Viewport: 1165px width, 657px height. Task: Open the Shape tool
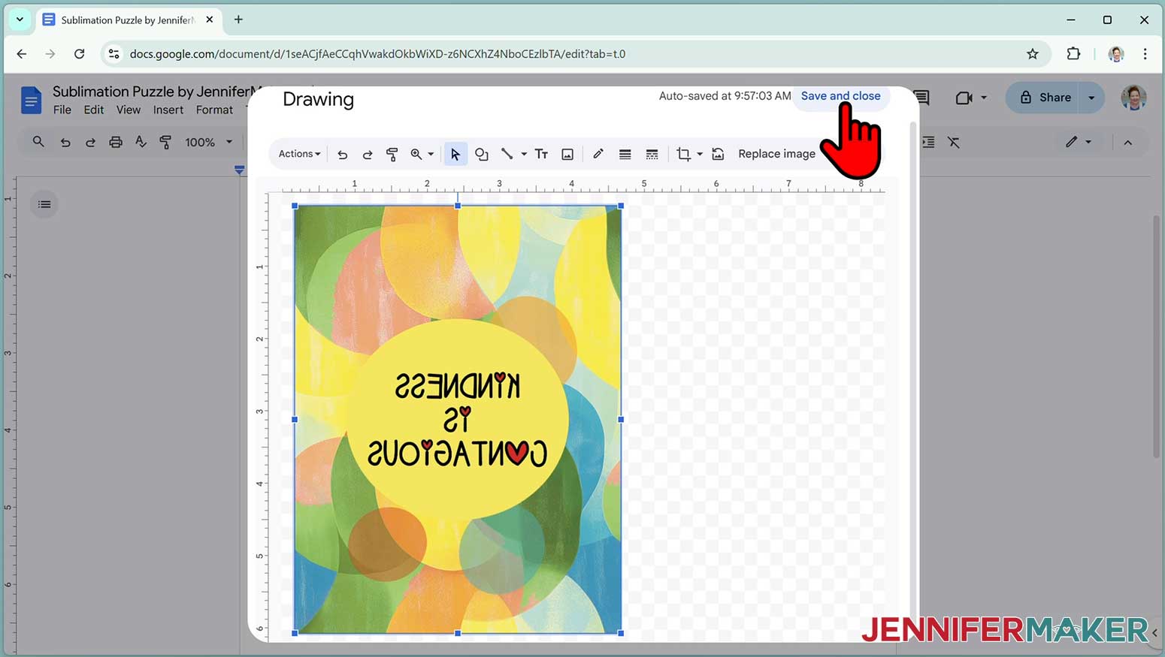(x=482, y=154)
